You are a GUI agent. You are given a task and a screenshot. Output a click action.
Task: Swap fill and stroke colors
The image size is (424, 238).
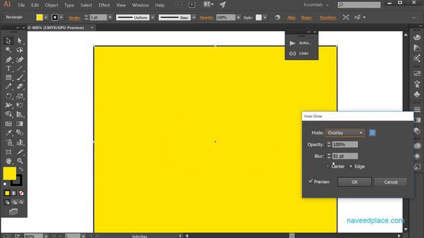click(x=21, y=169)
